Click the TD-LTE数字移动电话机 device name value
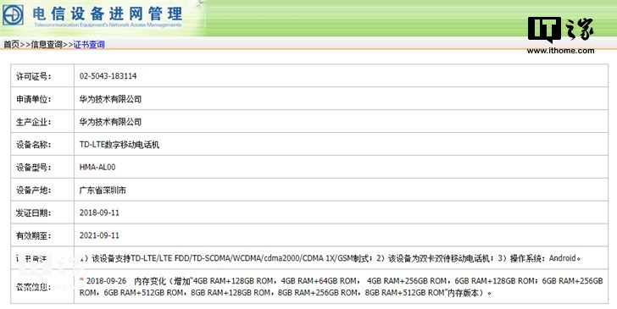Image resolution: width=617 pixels, height=309 pixels. point(120,145)
